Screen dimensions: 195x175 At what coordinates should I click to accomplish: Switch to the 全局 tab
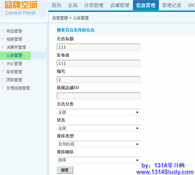tap(73, 6)
